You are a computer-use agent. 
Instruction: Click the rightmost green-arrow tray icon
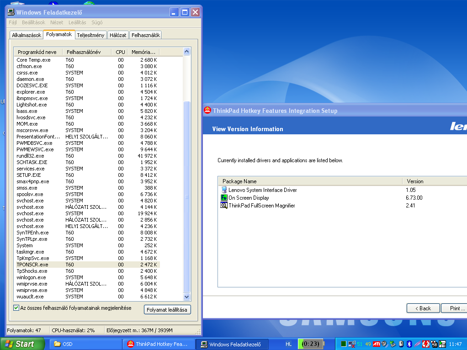click(442, 344)
